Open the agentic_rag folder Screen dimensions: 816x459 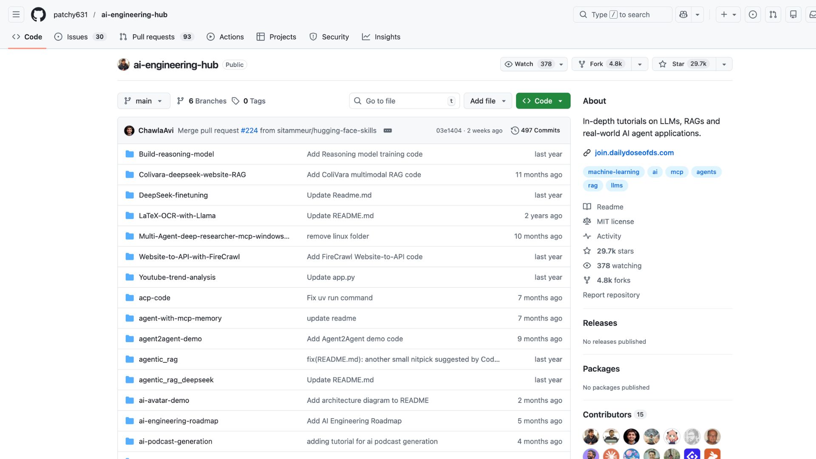(x=158, y=359)
